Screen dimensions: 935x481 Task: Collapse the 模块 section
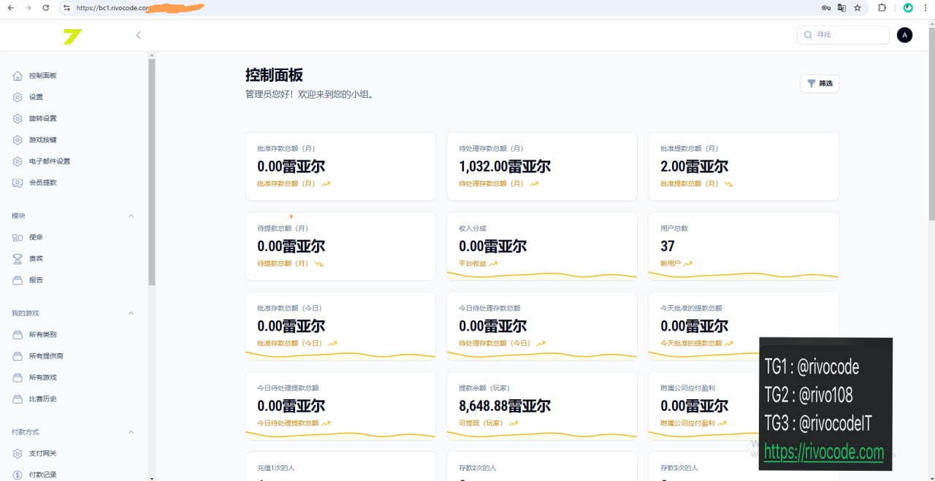click(131, 216)
